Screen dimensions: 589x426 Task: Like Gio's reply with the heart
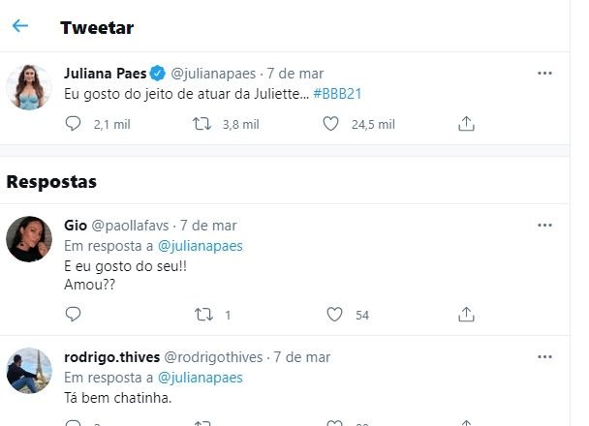pos(334,315)
